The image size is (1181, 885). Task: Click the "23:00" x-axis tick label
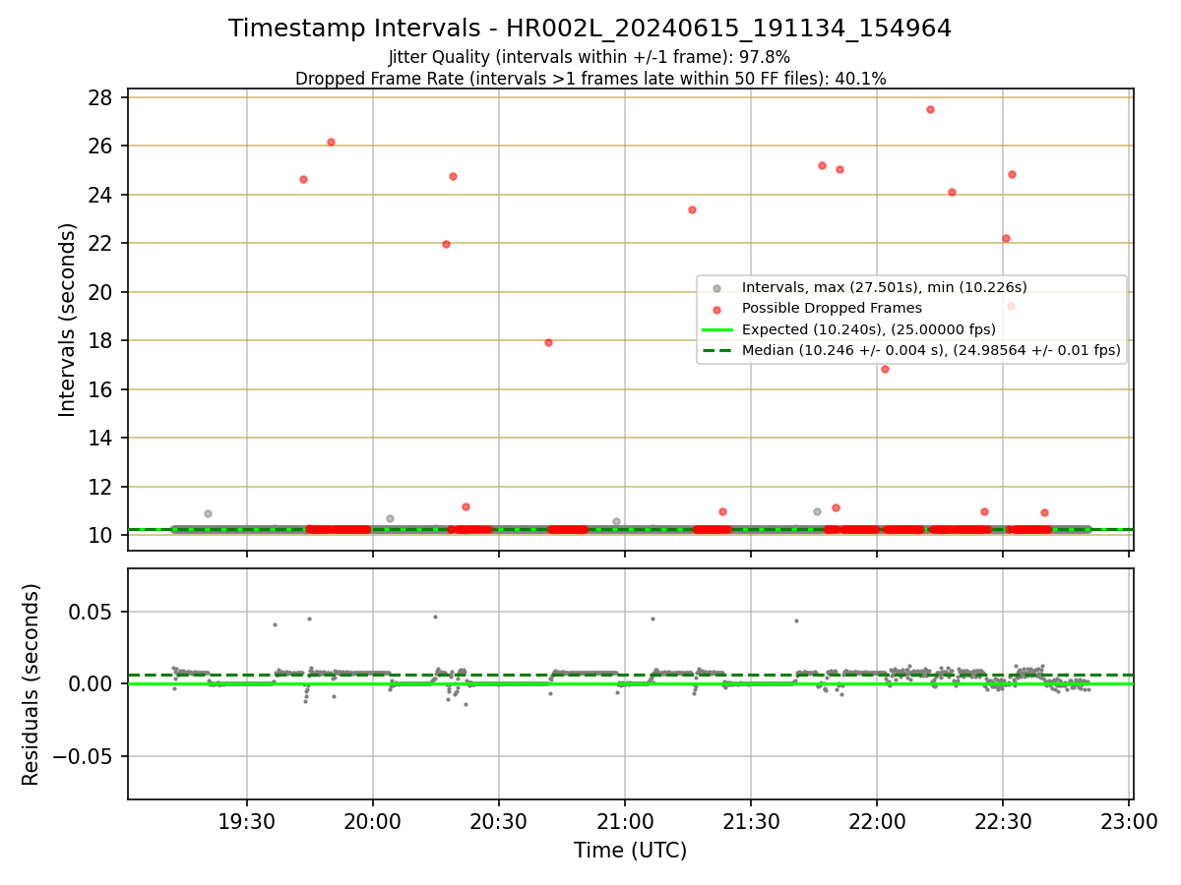pyautogui.click(x=1129, y=821)
